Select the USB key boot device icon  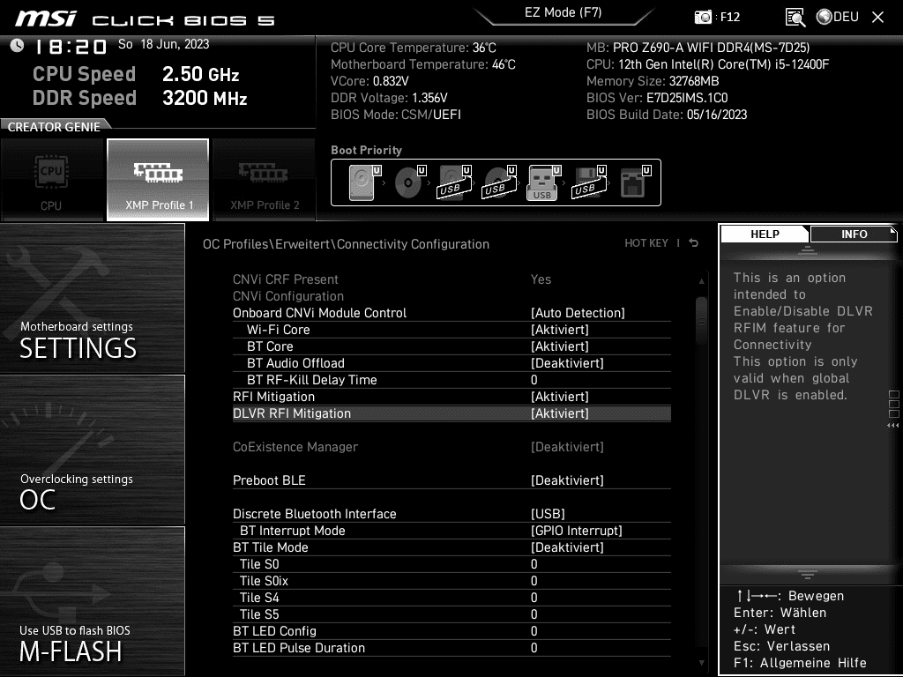pyautogui.click(x=543, y=182)
